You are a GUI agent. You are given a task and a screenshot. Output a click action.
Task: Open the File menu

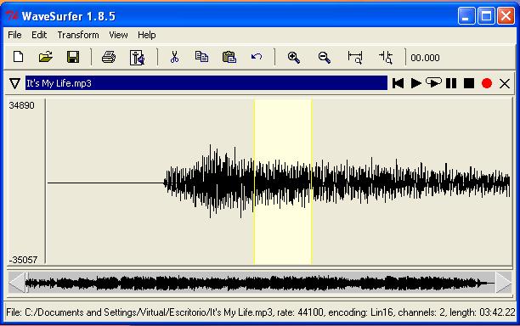(x=14, y=35)
